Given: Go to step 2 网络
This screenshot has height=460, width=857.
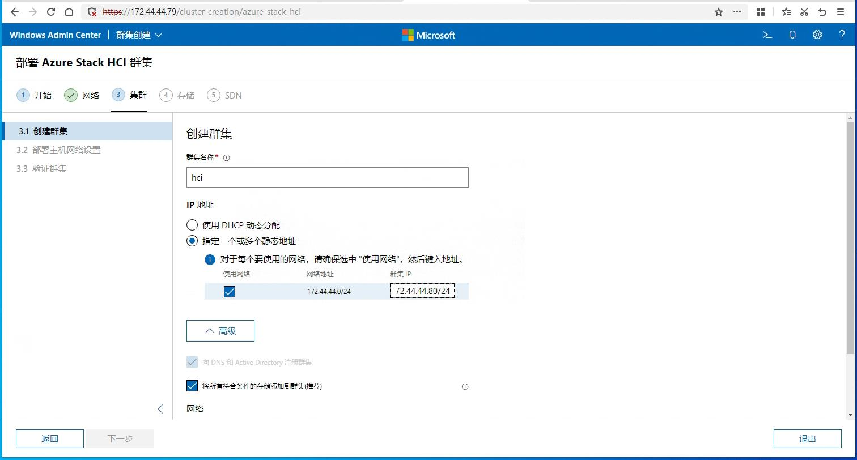Looking at the screenshot, I should pyautogui.click(x=82, y=95).
